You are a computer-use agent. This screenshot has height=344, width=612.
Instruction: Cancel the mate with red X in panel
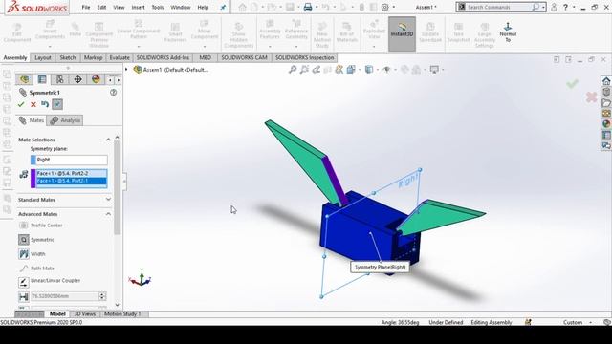(x=33, y=104)
